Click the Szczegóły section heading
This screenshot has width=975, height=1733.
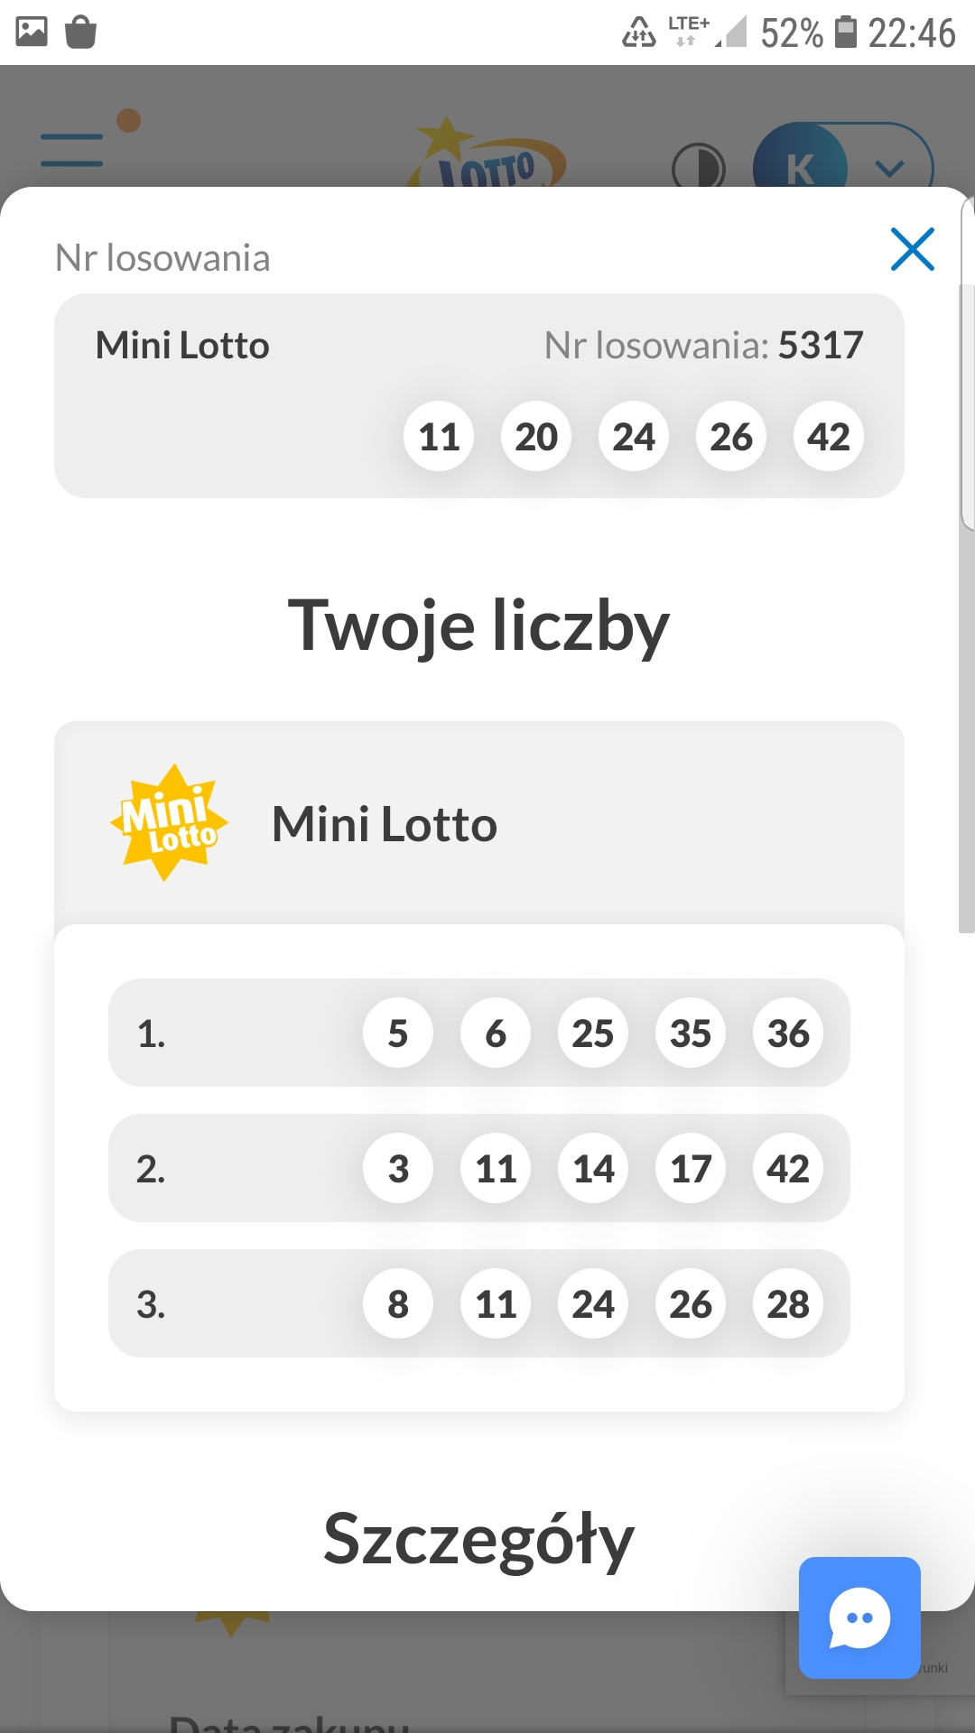478,1540
